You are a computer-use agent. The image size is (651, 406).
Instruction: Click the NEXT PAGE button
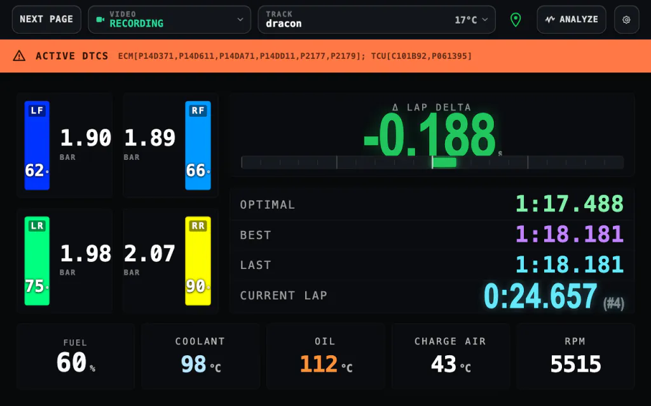[46, 20]
